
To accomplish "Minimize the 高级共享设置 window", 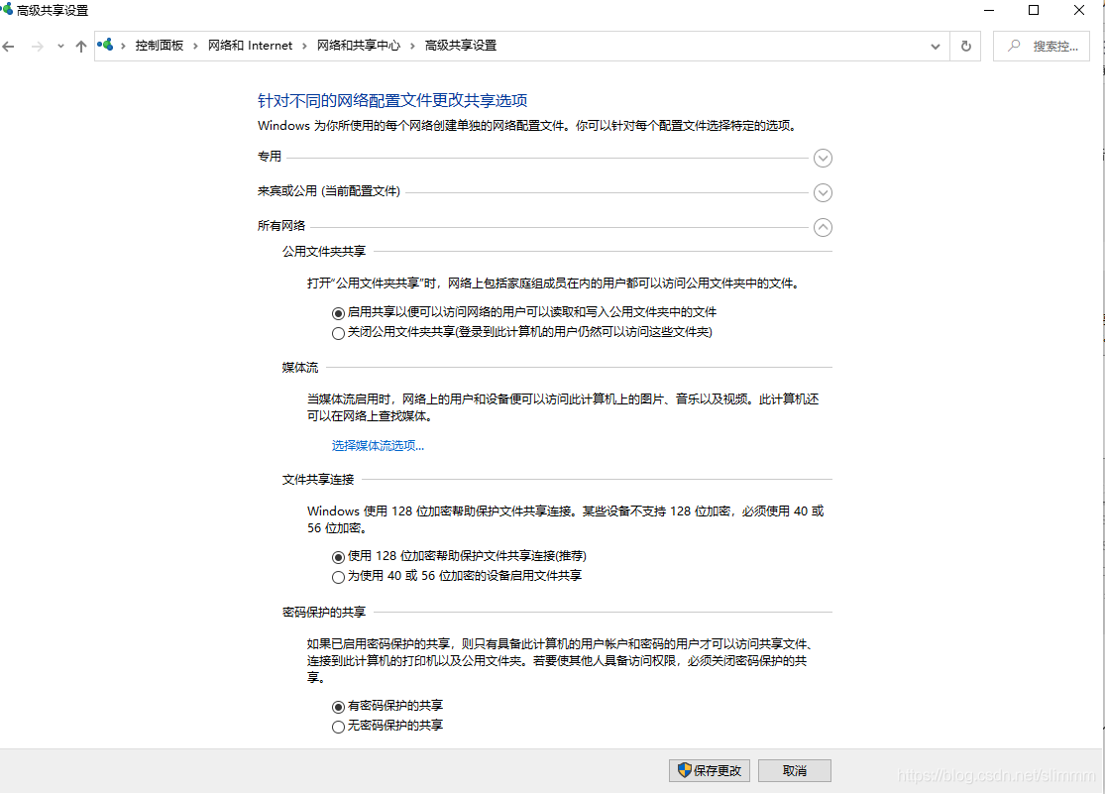I will (989, 10).
